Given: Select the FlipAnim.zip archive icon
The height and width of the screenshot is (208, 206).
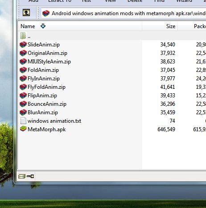Looking at the screenshot, I should (23, 96).
